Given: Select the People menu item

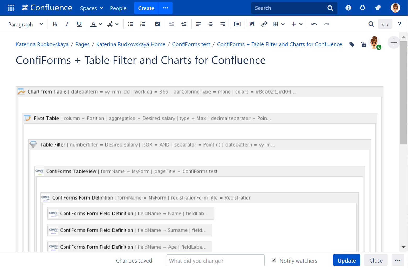Looking at the screenshot, I should [118, 8].
